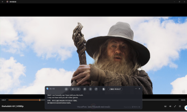Open the English-to-Chinese language selector
The width and height of the screenshot is (187, 112).
(75, 89)
